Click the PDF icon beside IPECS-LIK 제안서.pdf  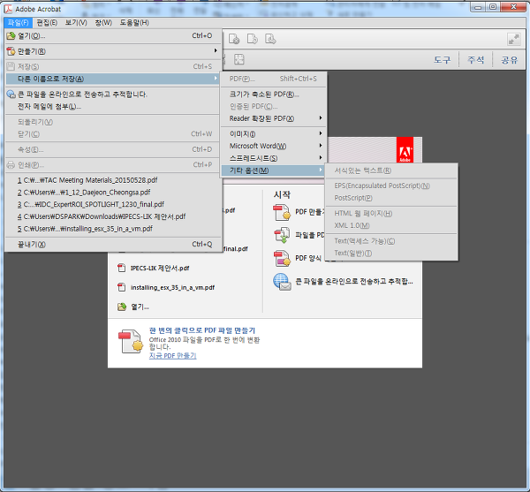click(x=121, y=268)
